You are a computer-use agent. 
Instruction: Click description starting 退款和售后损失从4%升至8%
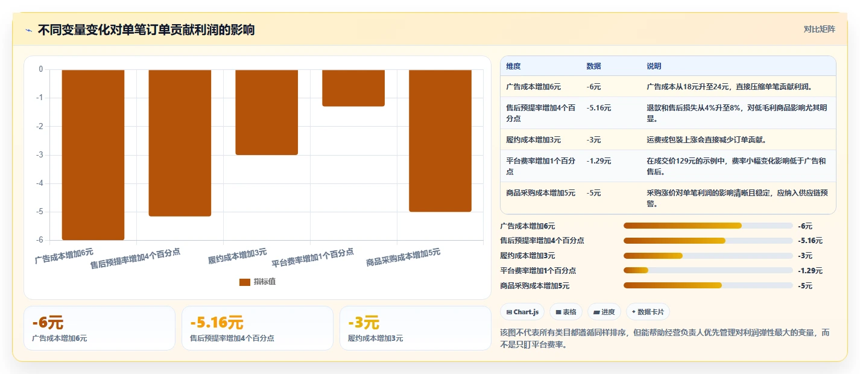click(736, 113)
